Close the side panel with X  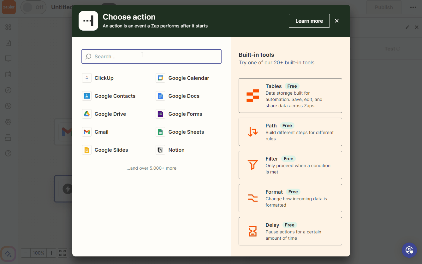[416, 27]
